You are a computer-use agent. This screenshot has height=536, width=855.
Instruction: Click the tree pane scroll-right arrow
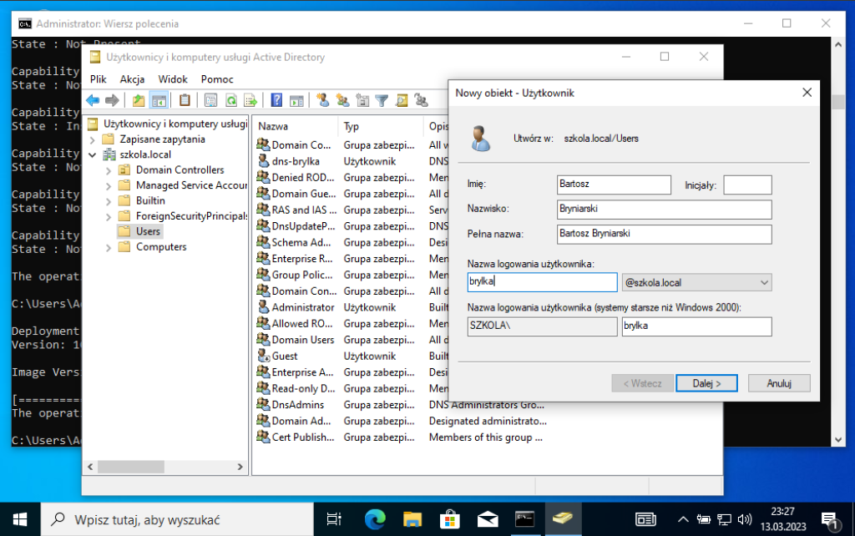coord(240,467)
